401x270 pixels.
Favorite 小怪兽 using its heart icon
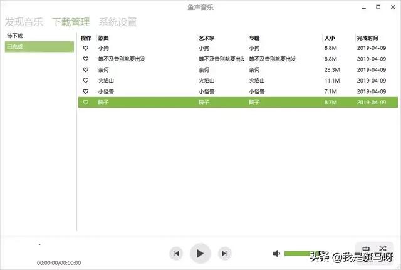pyautogui.click(x=86, y=91)
